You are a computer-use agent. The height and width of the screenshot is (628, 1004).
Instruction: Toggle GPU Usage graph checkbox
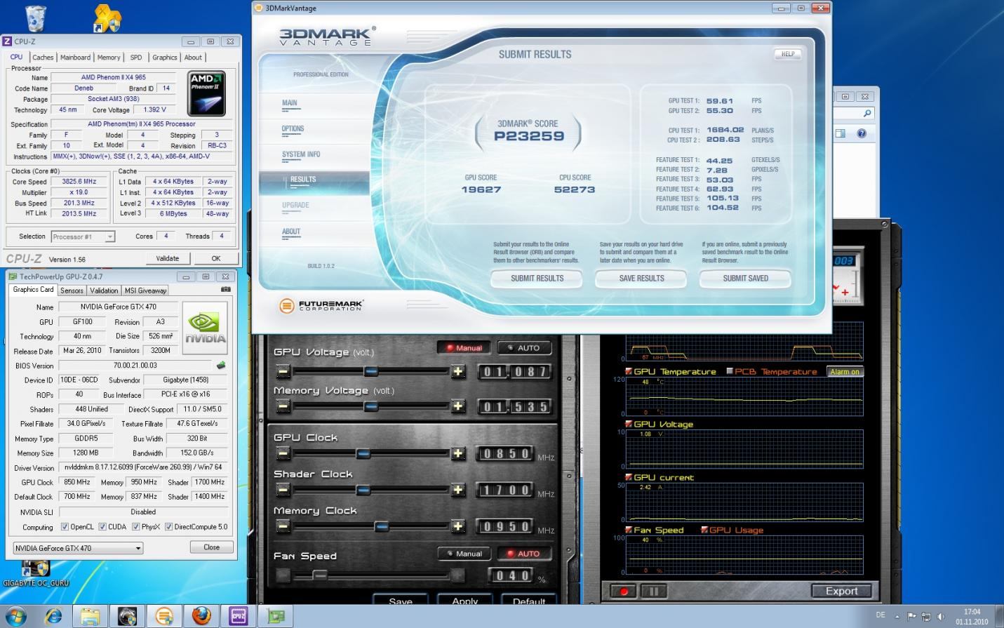click(704, 530)
